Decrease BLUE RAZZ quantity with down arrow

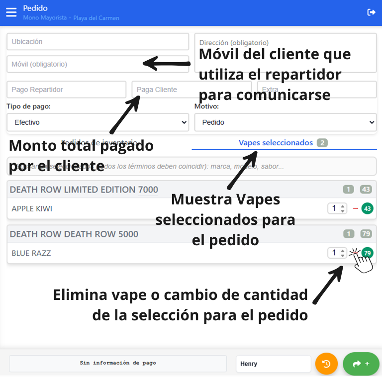pos(343,256)
